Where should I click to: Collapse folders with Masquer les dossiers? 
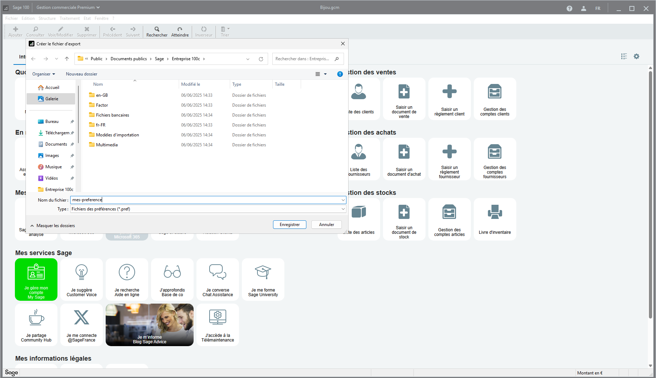[x=52, y=226]
